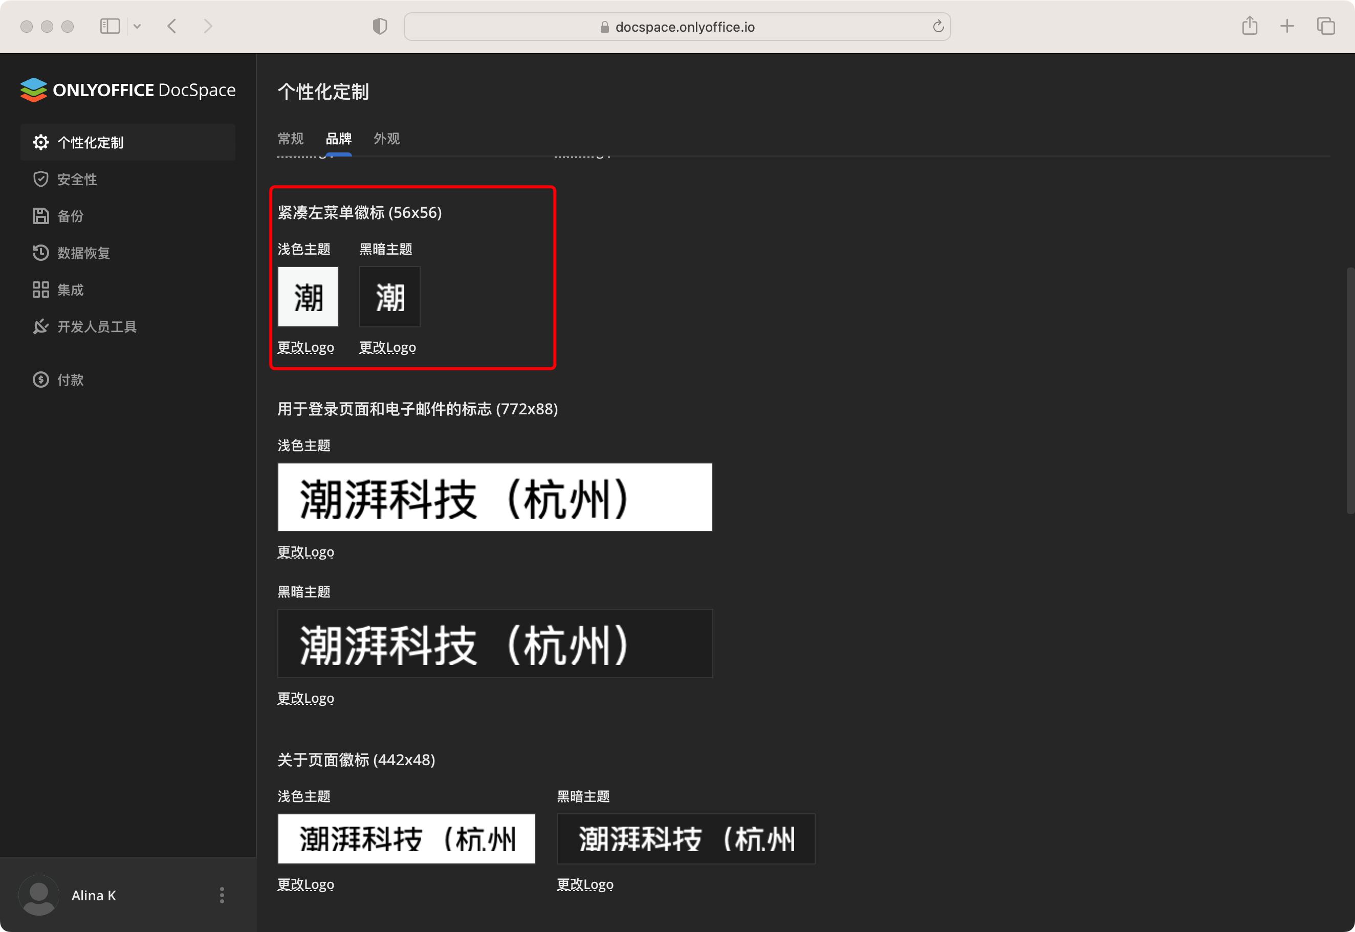Switch to the 外观 tab

[x=387, y=139]
